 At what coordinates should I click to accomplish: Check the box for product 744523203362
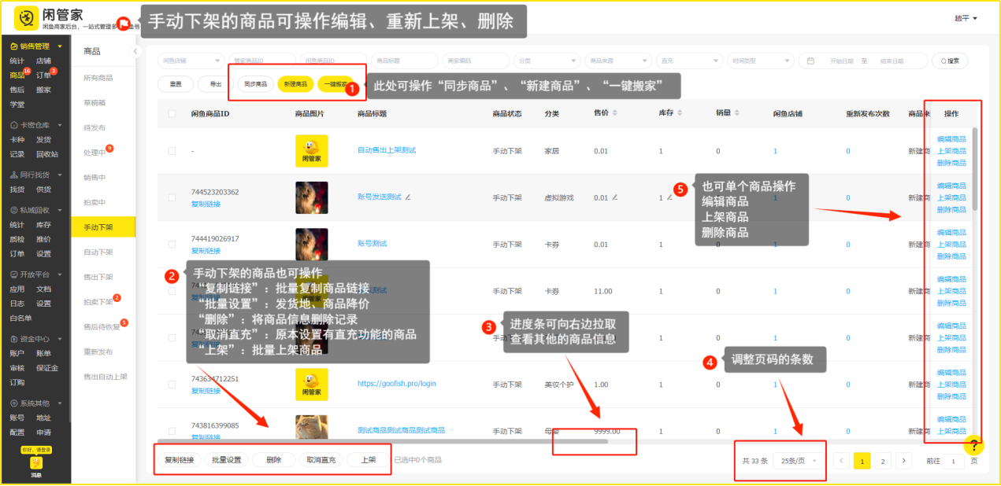coord(172,197)
